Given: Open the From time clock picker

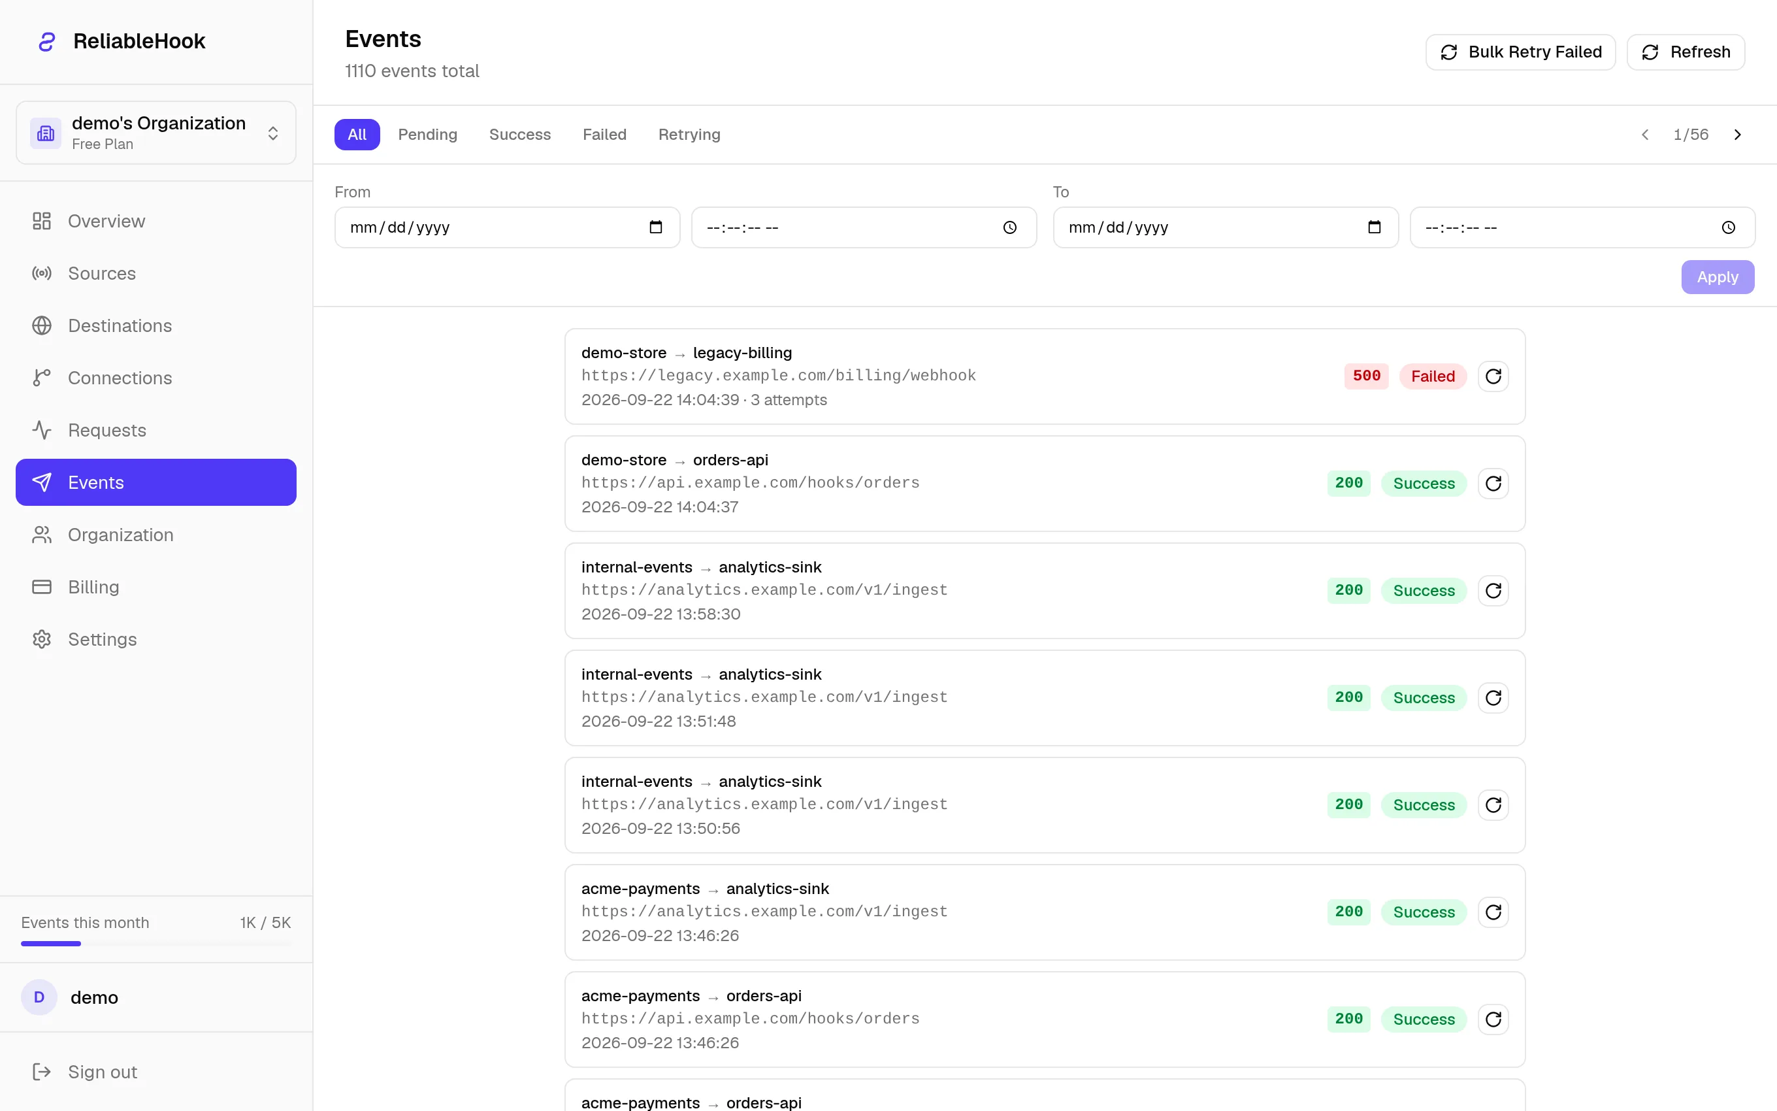Looking at the screenshot, I should click(x=1009, y=228).
